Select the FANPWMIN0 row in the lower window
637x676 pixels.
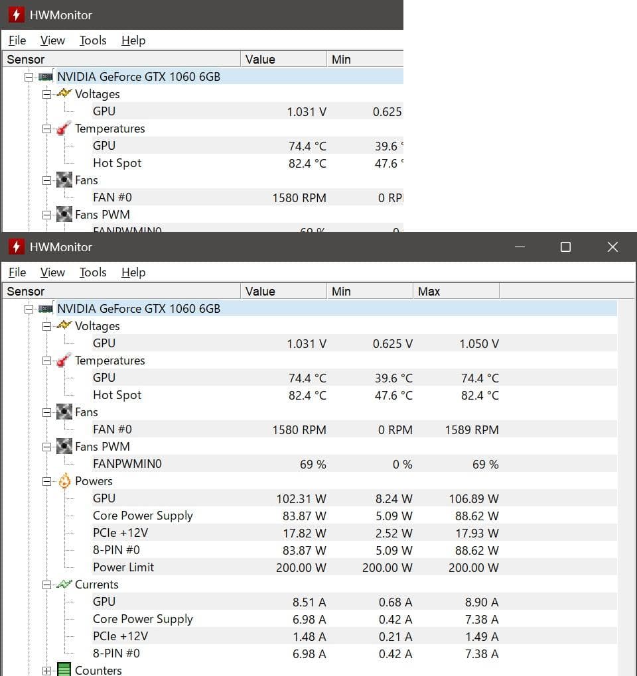[354, 464]
